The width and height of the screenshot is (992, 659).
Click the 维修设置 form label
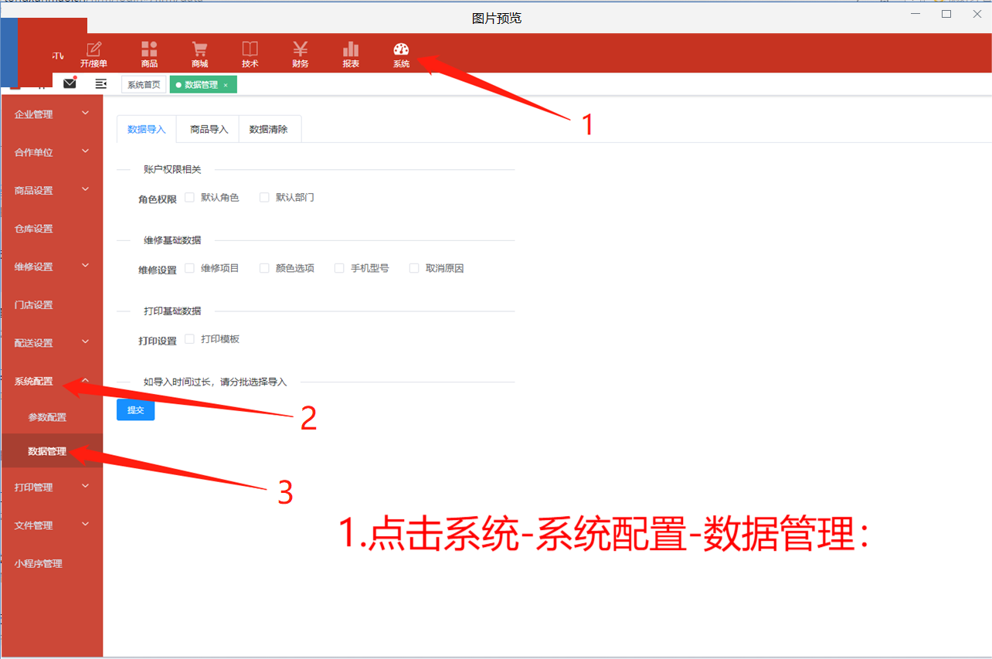pos(158,270)
